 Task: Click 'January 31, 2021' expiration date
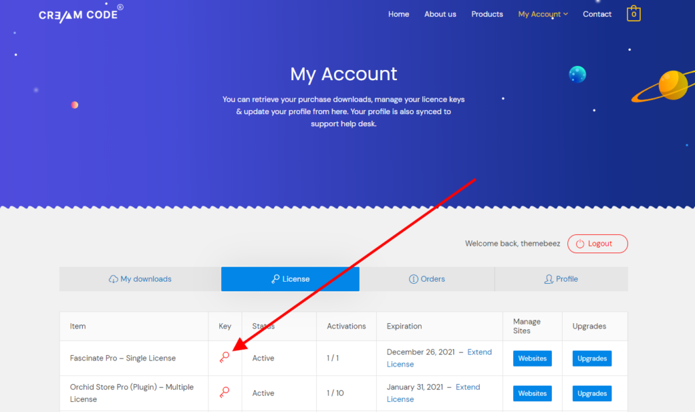pos(415,387)
